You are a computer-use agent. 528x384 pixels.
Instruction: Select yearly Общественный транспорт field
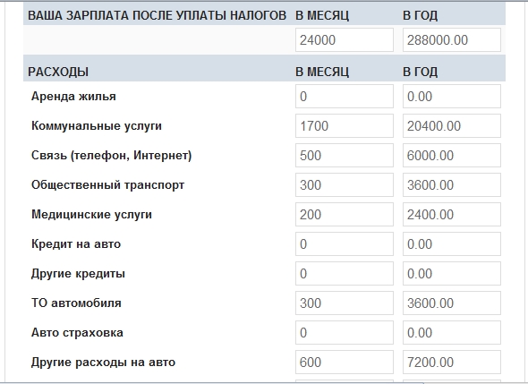pyautogui.click(x=452, y=185)
